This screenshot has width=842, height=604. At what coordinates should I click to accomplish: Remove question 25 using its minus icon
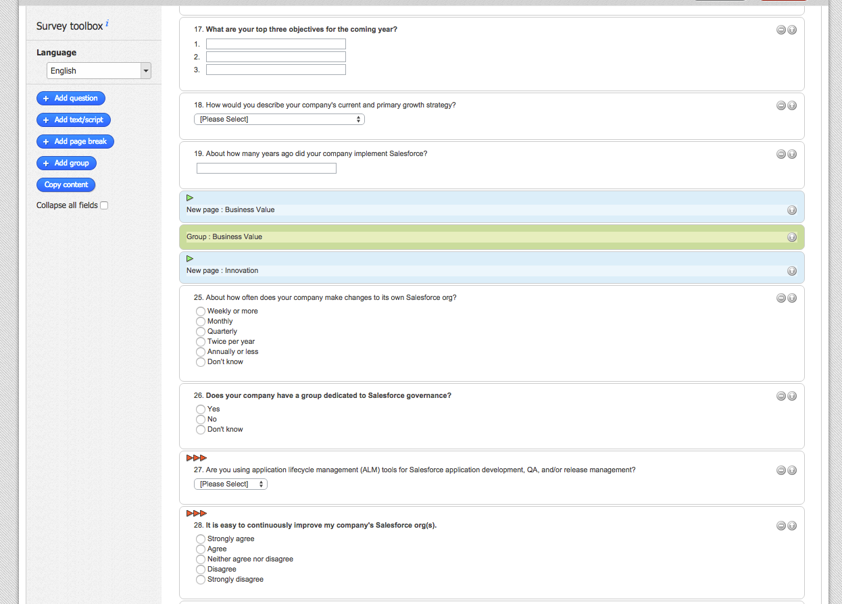tap(781, 298)
